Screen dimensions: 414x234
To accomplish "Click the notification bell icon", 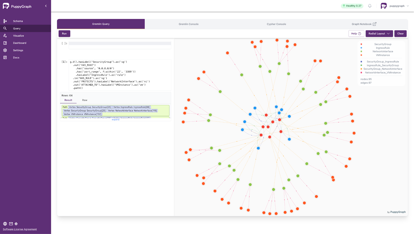I will pyautogui.click(x=370, y=6).
